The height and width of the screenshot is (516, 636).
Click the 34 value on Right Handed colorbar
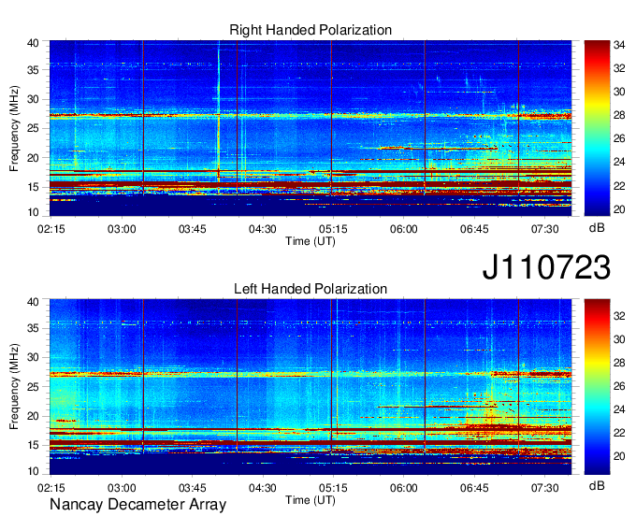click(619, 45)
